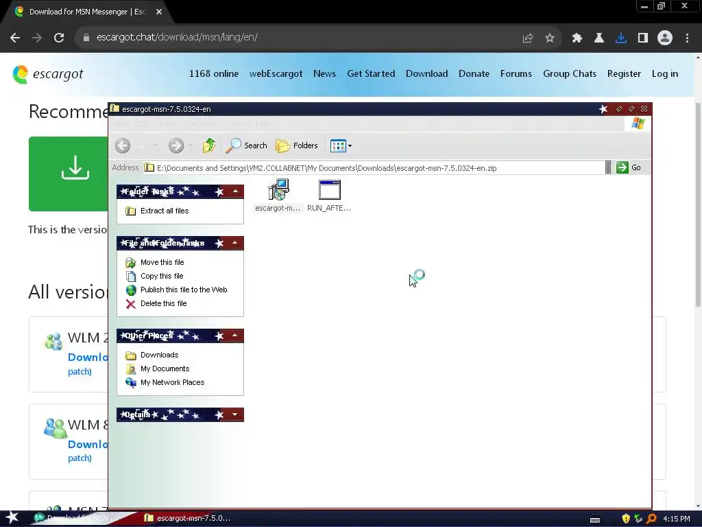Open the View menu in Explorer
The image size is (702, 527).
(167, 124)
